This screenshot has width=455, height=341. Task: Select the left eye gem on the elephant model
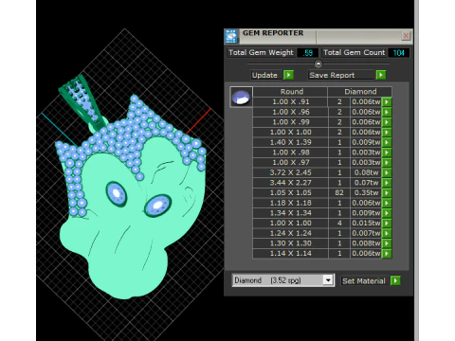(x=116, y=193)
